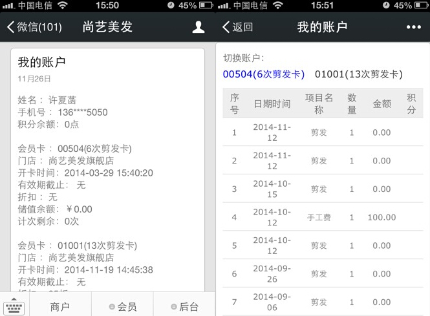Tap the right screen signal bars icon
The image size is (430, 316).
tap(224, 5)
